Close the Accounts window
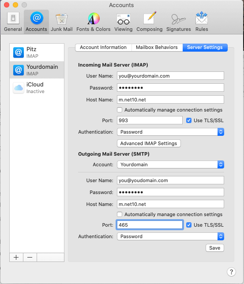 7,5
